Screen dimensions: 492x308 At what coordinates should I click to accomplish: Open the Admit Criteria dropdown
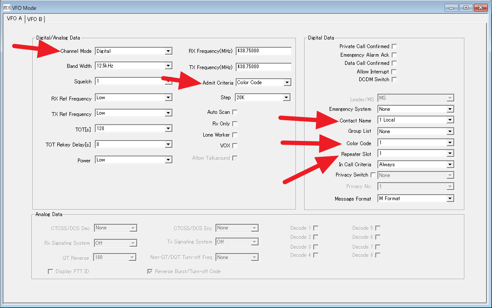tap(263, 82)
